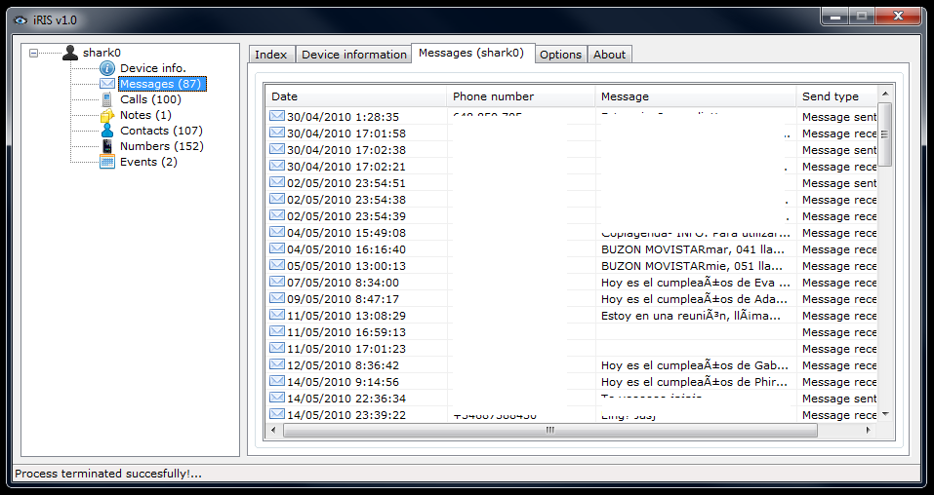This screenshot has width=934, height=495.
Task: Select date text 14/05/2010 23:39:22
Action: point(346,415)
